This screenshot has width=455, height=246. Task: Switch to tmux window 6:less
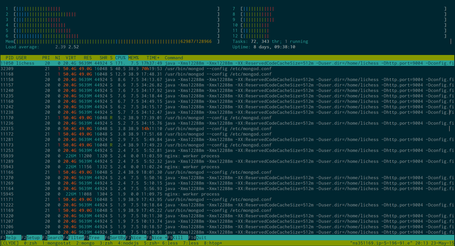pos(170,243)
